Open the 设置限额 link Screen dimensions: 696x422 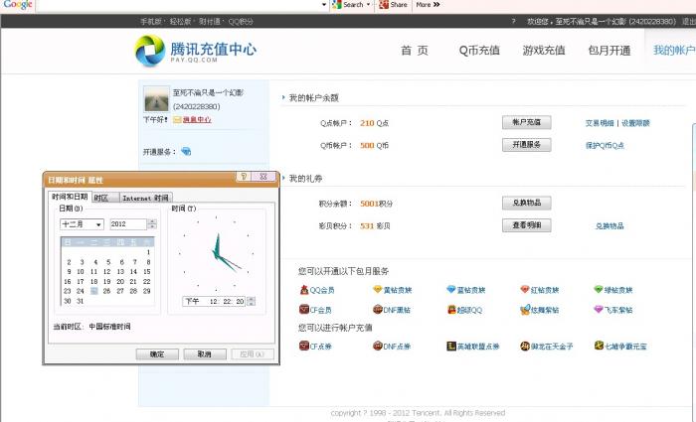(x=635, y=123)
